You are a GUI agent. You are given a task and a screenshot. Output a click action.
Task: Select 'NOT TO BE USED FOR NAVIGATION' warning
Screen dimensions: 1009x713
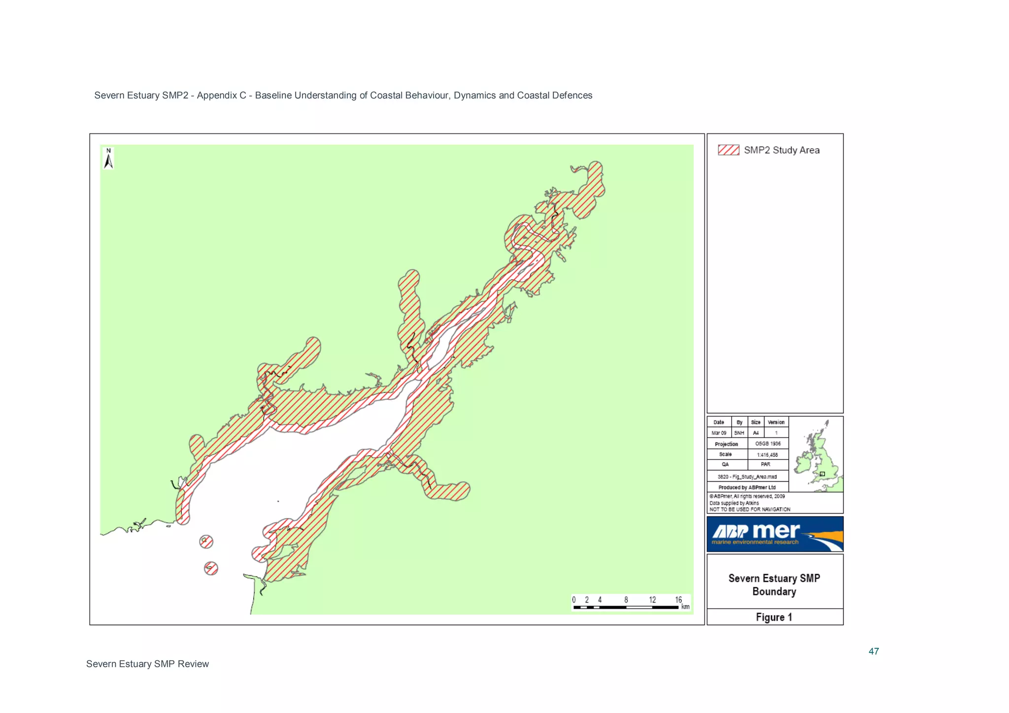[750, 510]
